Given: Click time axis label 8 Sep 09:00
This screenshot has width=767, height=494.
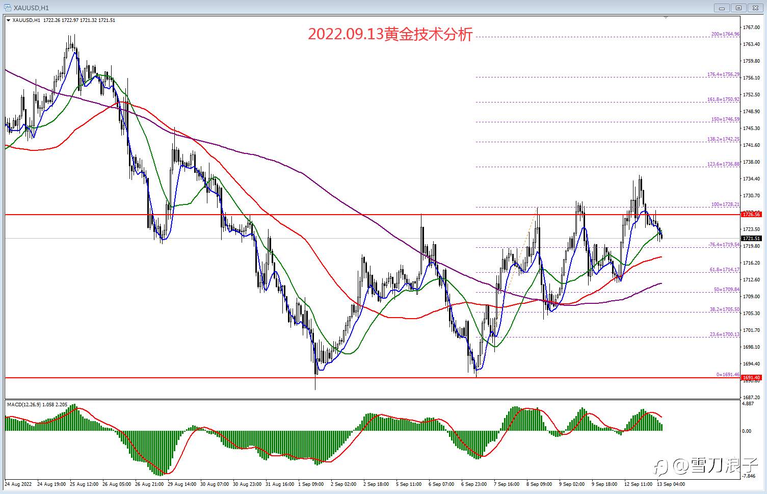Looking at the screenshot, I should point(539,484).
